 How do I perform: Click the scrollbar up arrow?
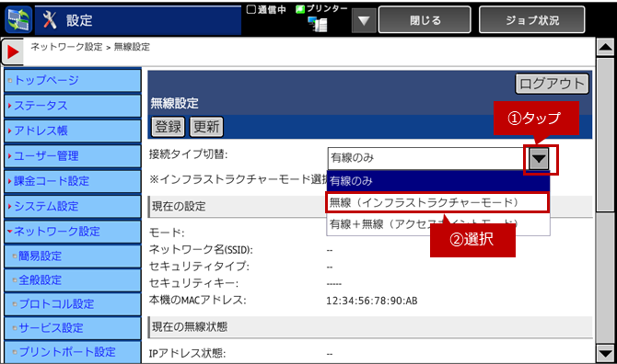click(605, 48)
